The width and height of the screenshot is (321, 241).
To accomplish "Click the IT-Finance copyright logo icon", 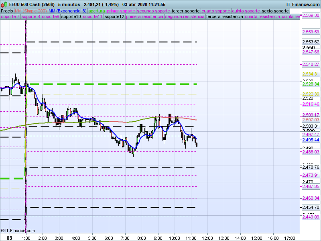I will point(3,231).
